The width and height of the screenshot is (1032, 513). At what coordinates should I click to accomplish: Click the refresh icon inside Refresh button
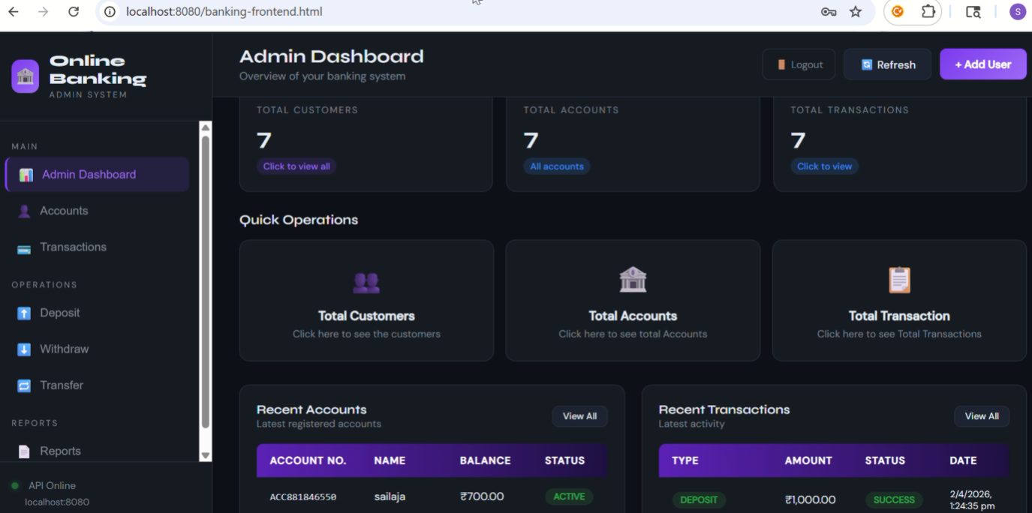pos(867,64)
